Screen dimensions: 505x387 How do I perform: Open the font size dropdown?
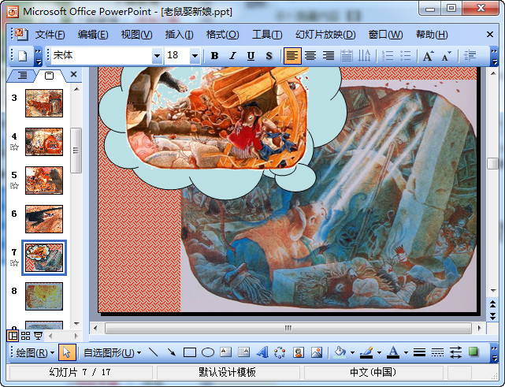pos(195,56)
